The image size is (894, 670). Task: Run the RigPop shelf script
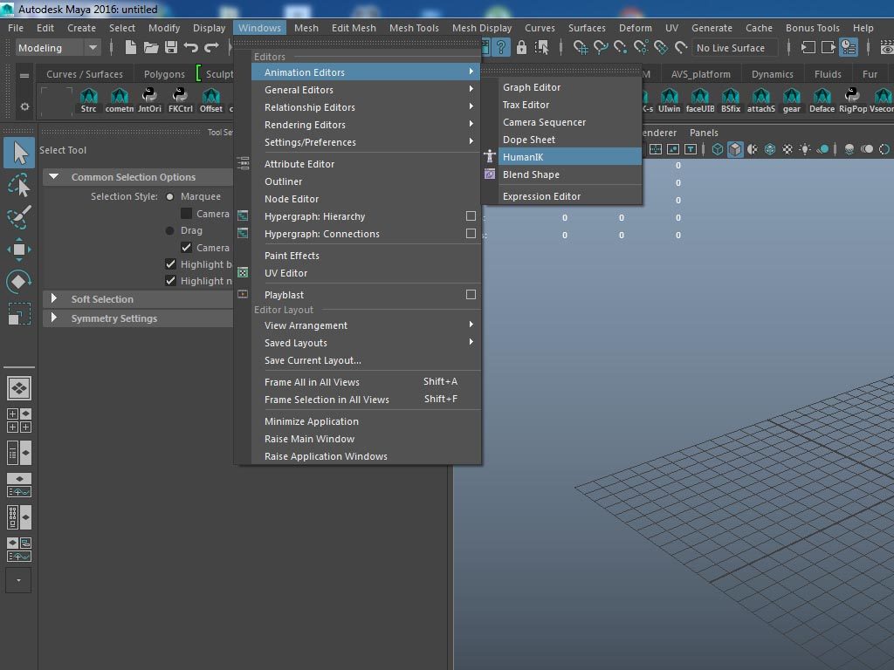pos(852,100)
